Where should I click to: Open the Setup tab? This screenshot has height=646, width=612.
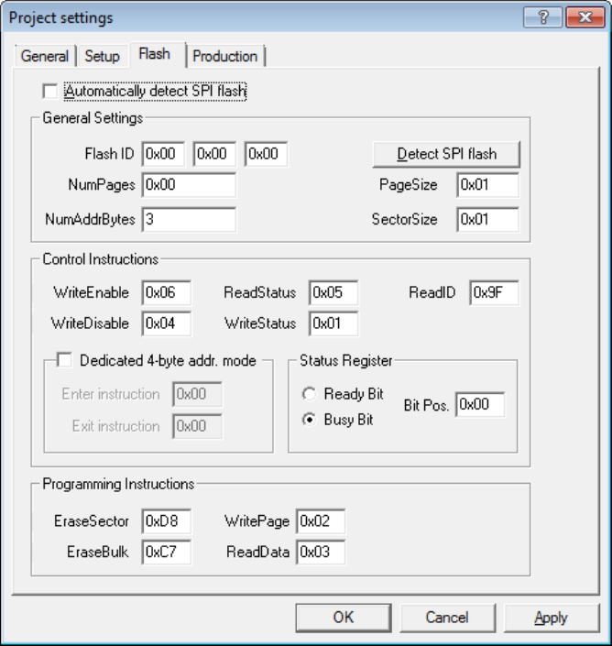(x=102, y=56)
